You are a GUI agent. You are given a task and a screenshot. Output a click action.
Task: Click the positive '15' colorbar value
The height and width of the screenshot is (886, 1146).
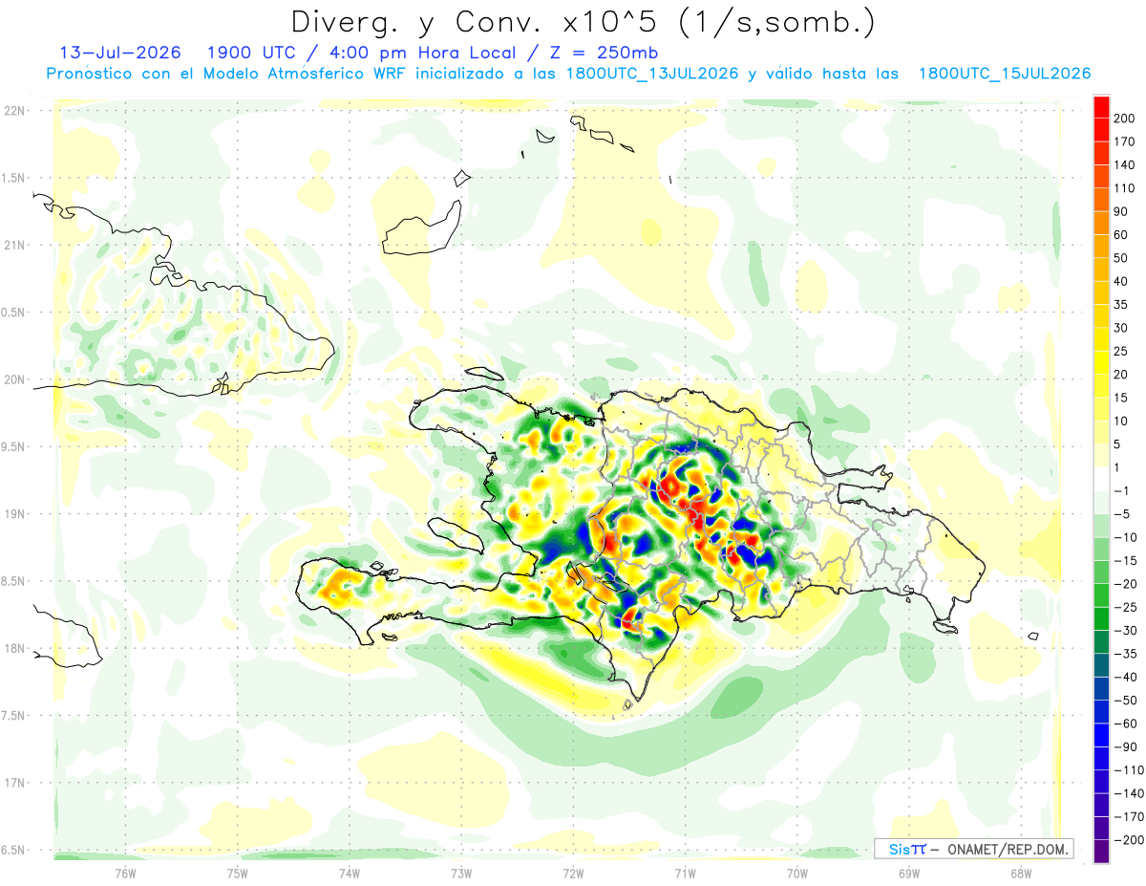tap(1121, 398)
